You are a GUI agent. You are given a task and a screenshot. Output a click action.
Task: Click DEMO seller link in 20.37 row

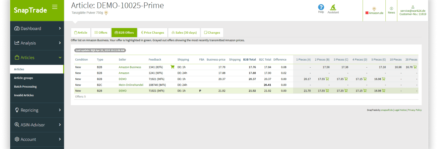[x=122, y=79]
